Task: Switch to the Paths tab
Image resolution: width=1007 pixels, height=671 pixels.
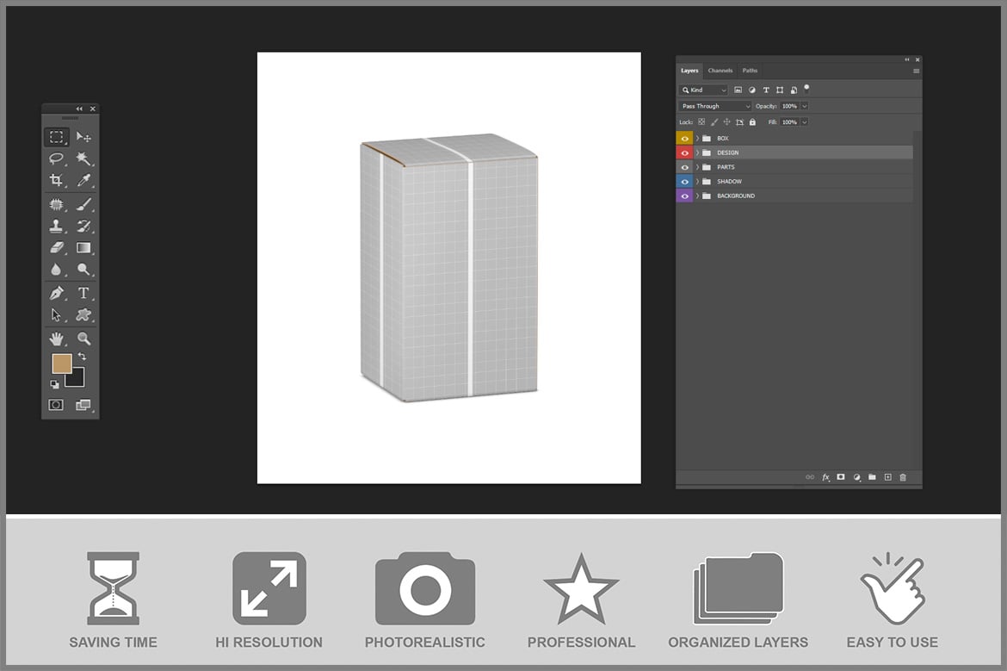Action: tap(751, 71)
